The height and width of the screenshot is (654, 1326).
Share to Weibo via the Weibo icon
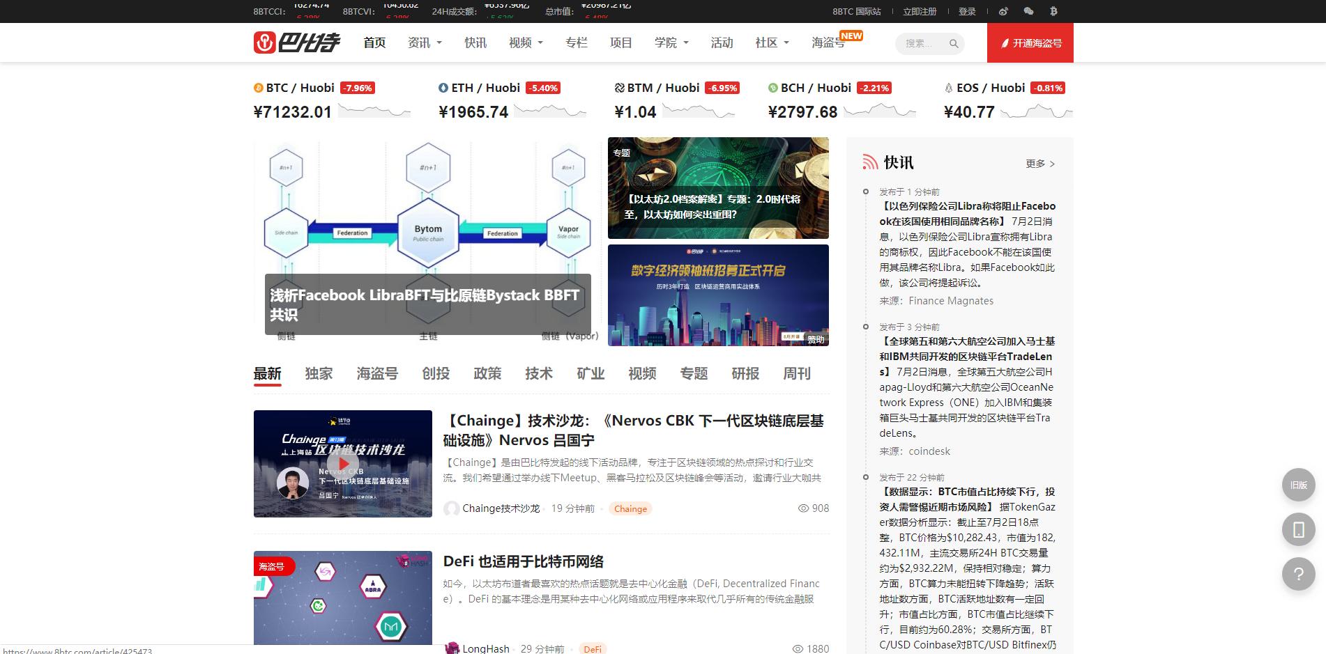coord(1004,11)
